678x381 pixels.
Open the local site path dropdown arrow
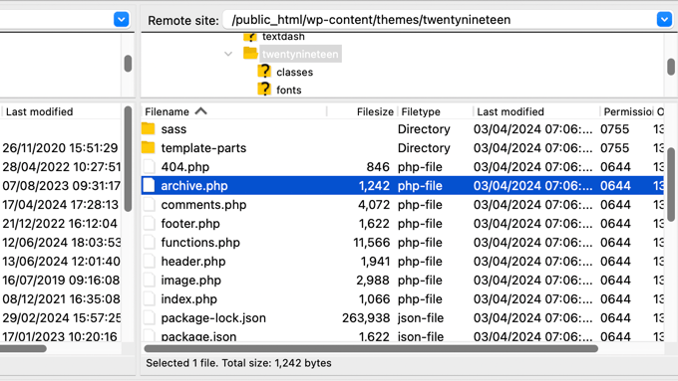[x=121, y=20]
